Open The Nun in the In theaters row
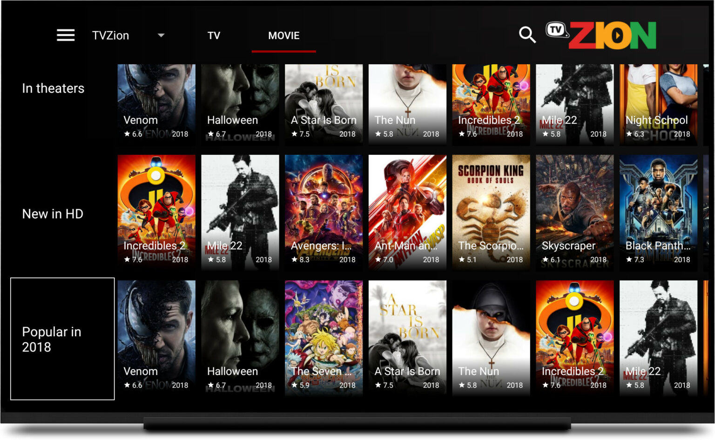Image resolution: width=715 pixels, height=440 pixels. [x=407, y=104]
